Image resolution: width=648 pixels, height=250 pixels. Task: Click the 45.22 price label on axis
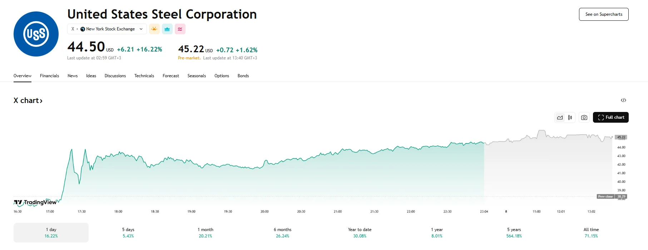click(621, 137)
